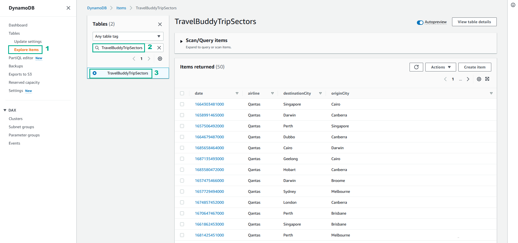Open item 1674857452000 link
The image size is (518, 243).
(x=209, y=202)
